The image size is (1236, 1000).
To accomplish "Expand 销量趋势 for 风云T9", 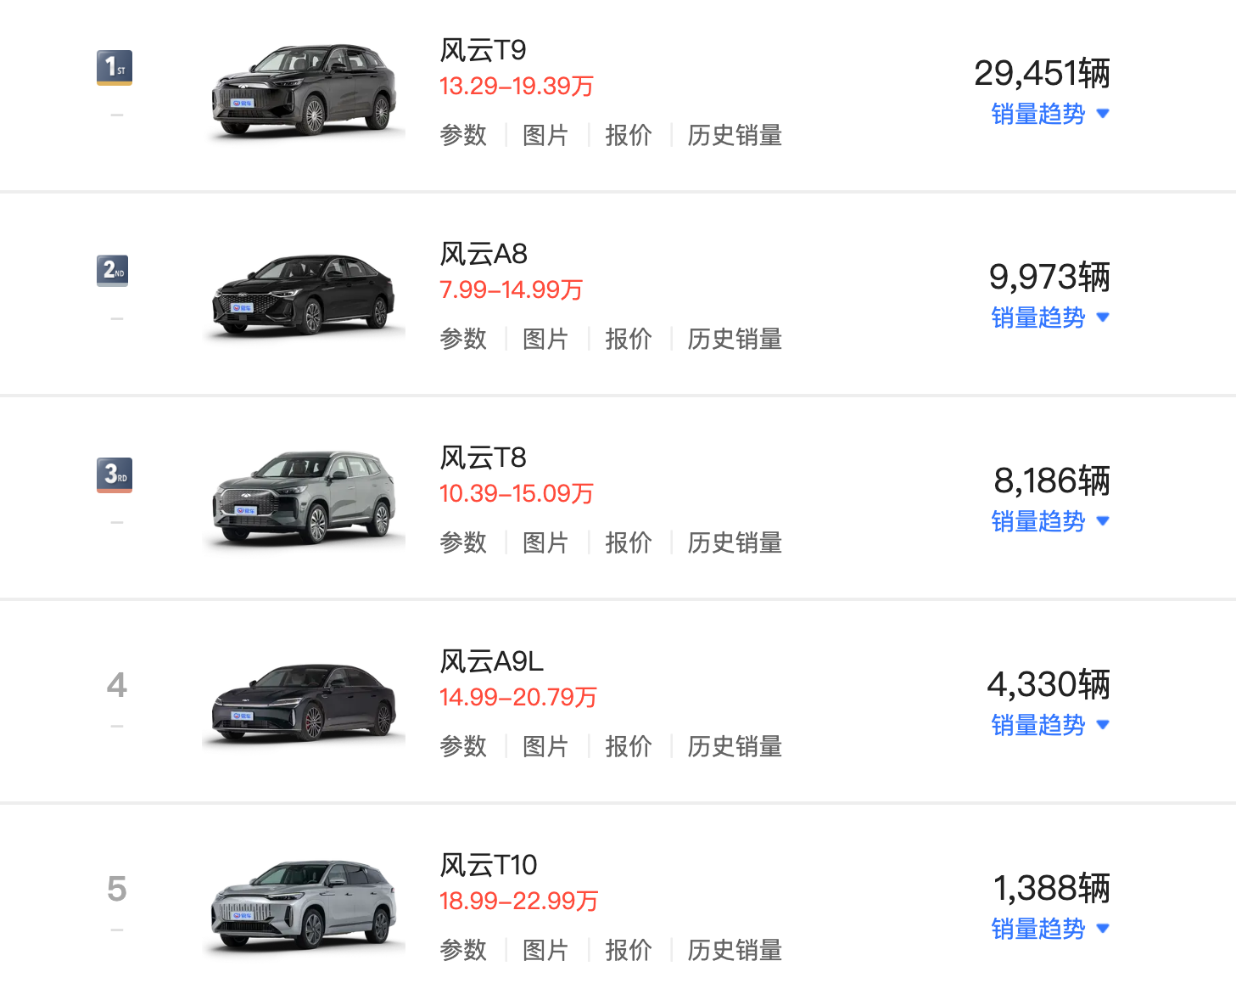I will (1050, 114).
